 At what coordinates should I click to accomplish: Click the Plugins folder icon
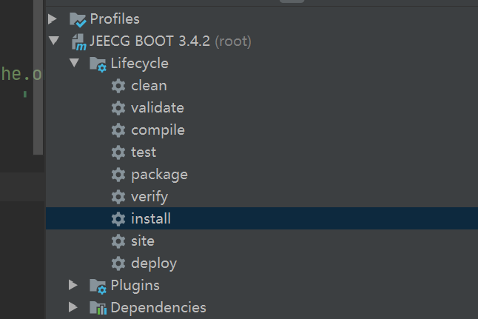[98, 286]
